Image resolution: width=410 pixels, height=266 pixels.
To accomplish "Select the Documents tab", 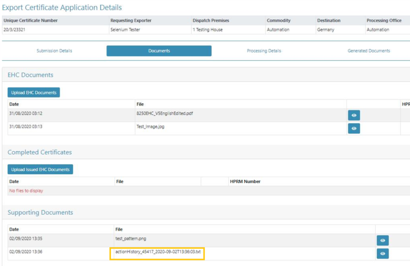I will pyautogui.click(x=159, y=51).
